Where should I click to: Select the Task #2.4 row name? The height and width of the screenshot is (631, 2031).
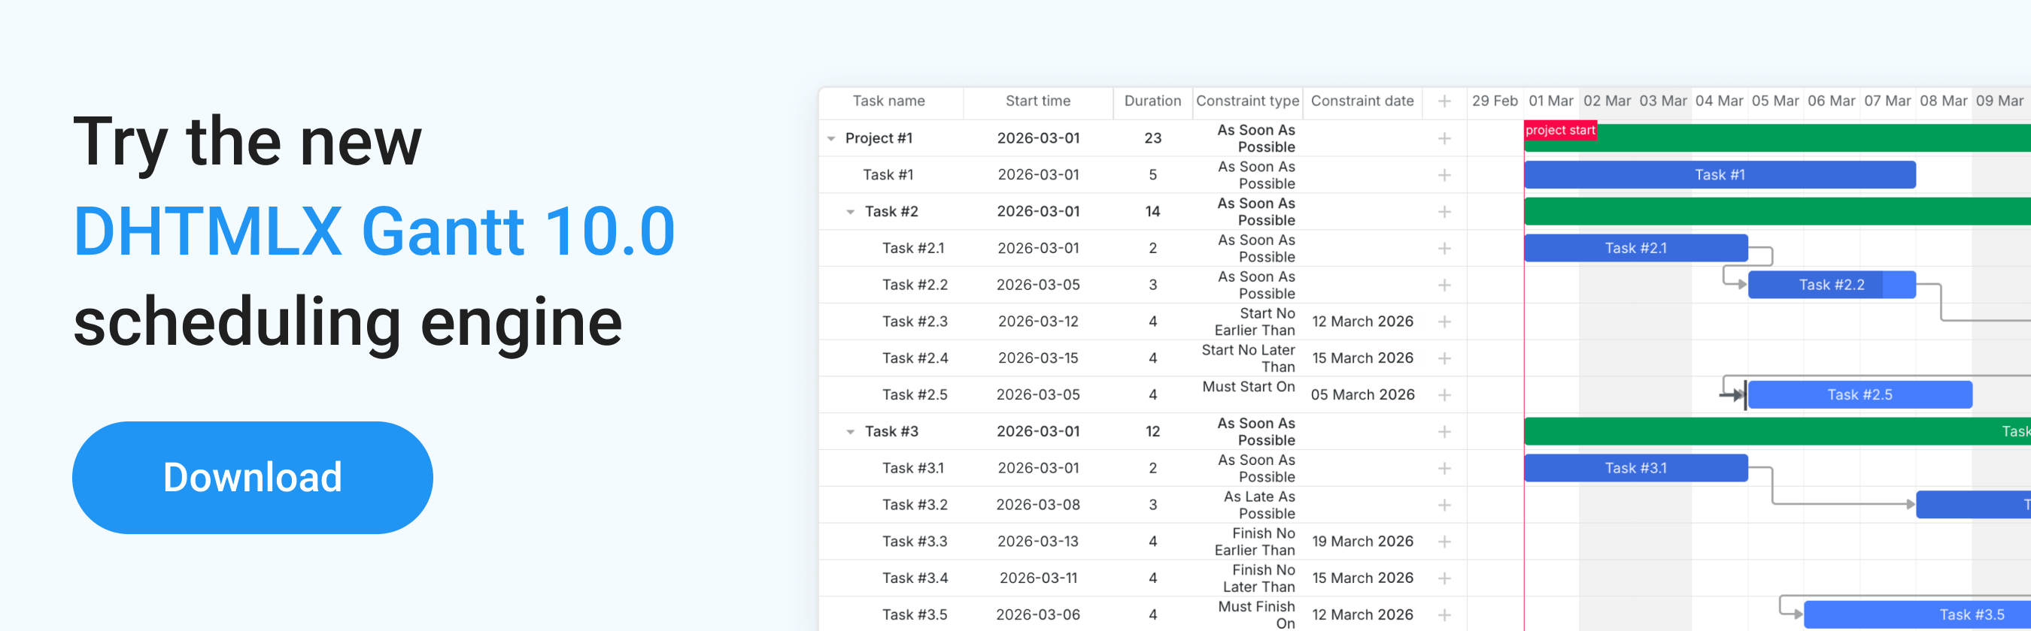(x=915, y=358)
